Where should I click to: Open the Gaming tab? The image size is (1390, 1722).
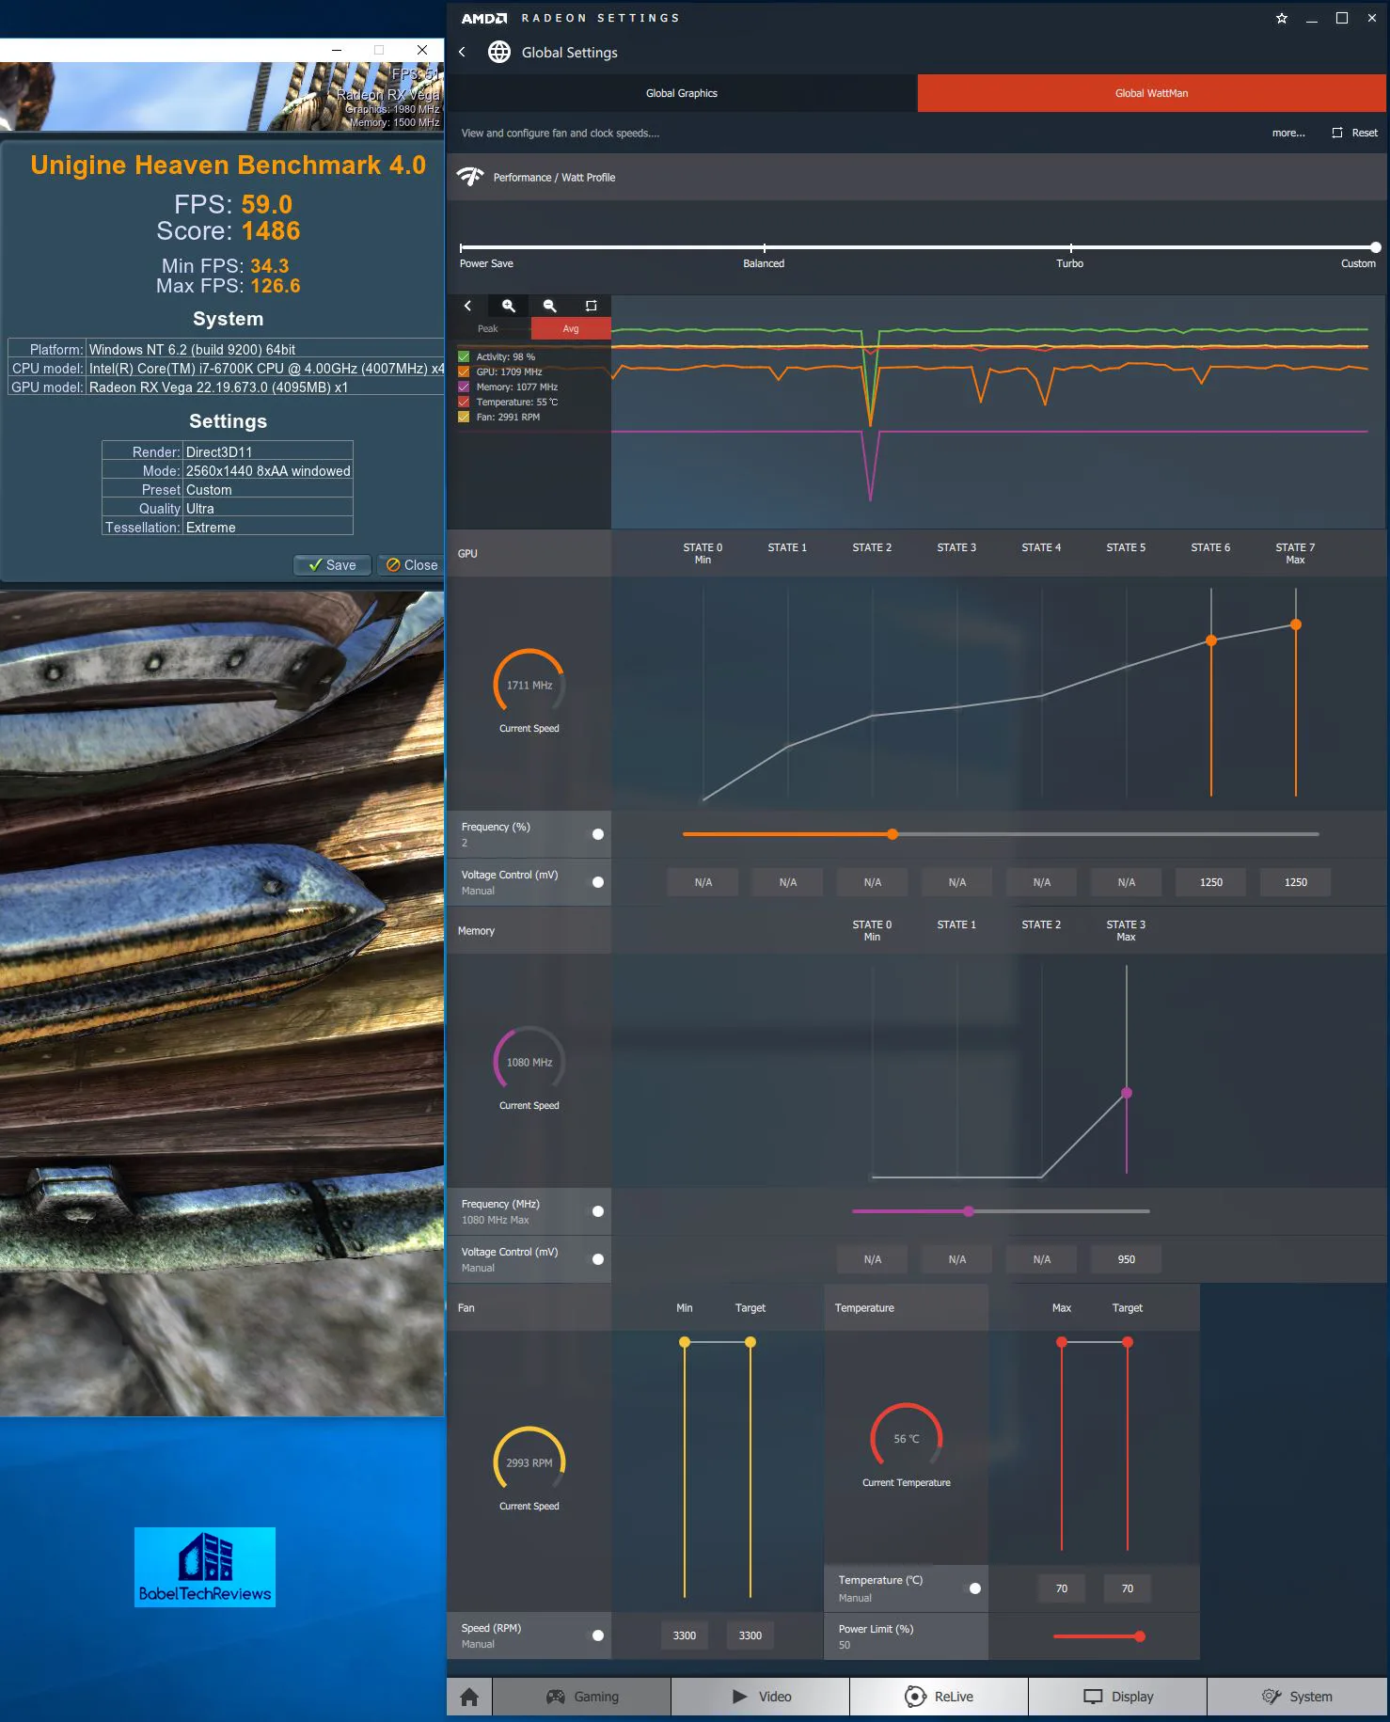pos(582,1697)
